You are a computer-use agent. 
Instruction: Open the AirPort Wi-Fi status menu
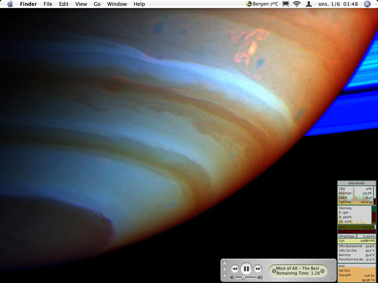pyautogui.click(x=297, y=4)
